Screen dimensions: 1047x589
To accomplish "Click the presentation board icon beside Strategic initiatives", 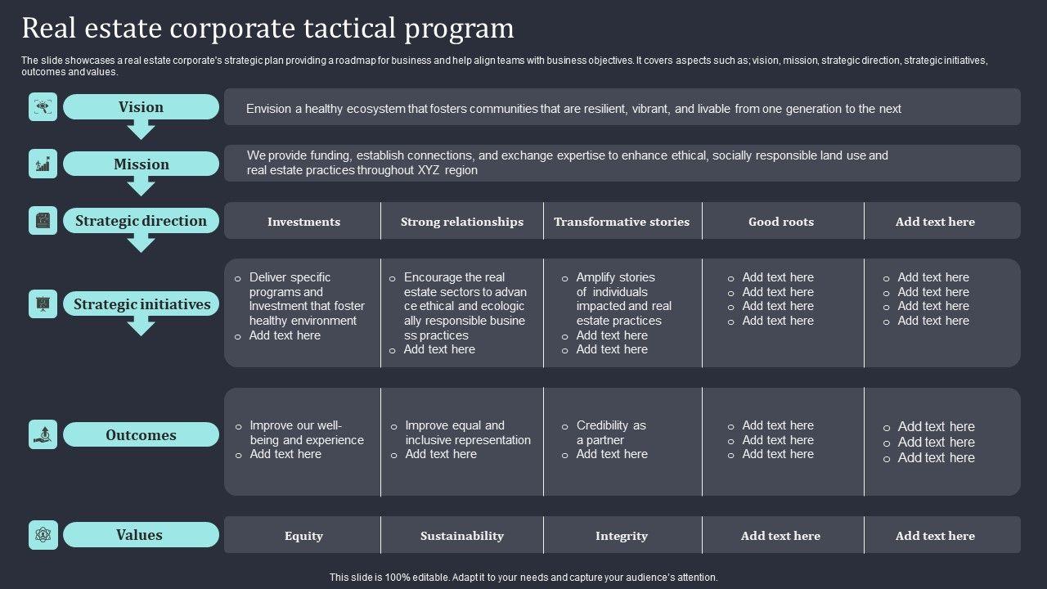I will click(x=43, y=304).
